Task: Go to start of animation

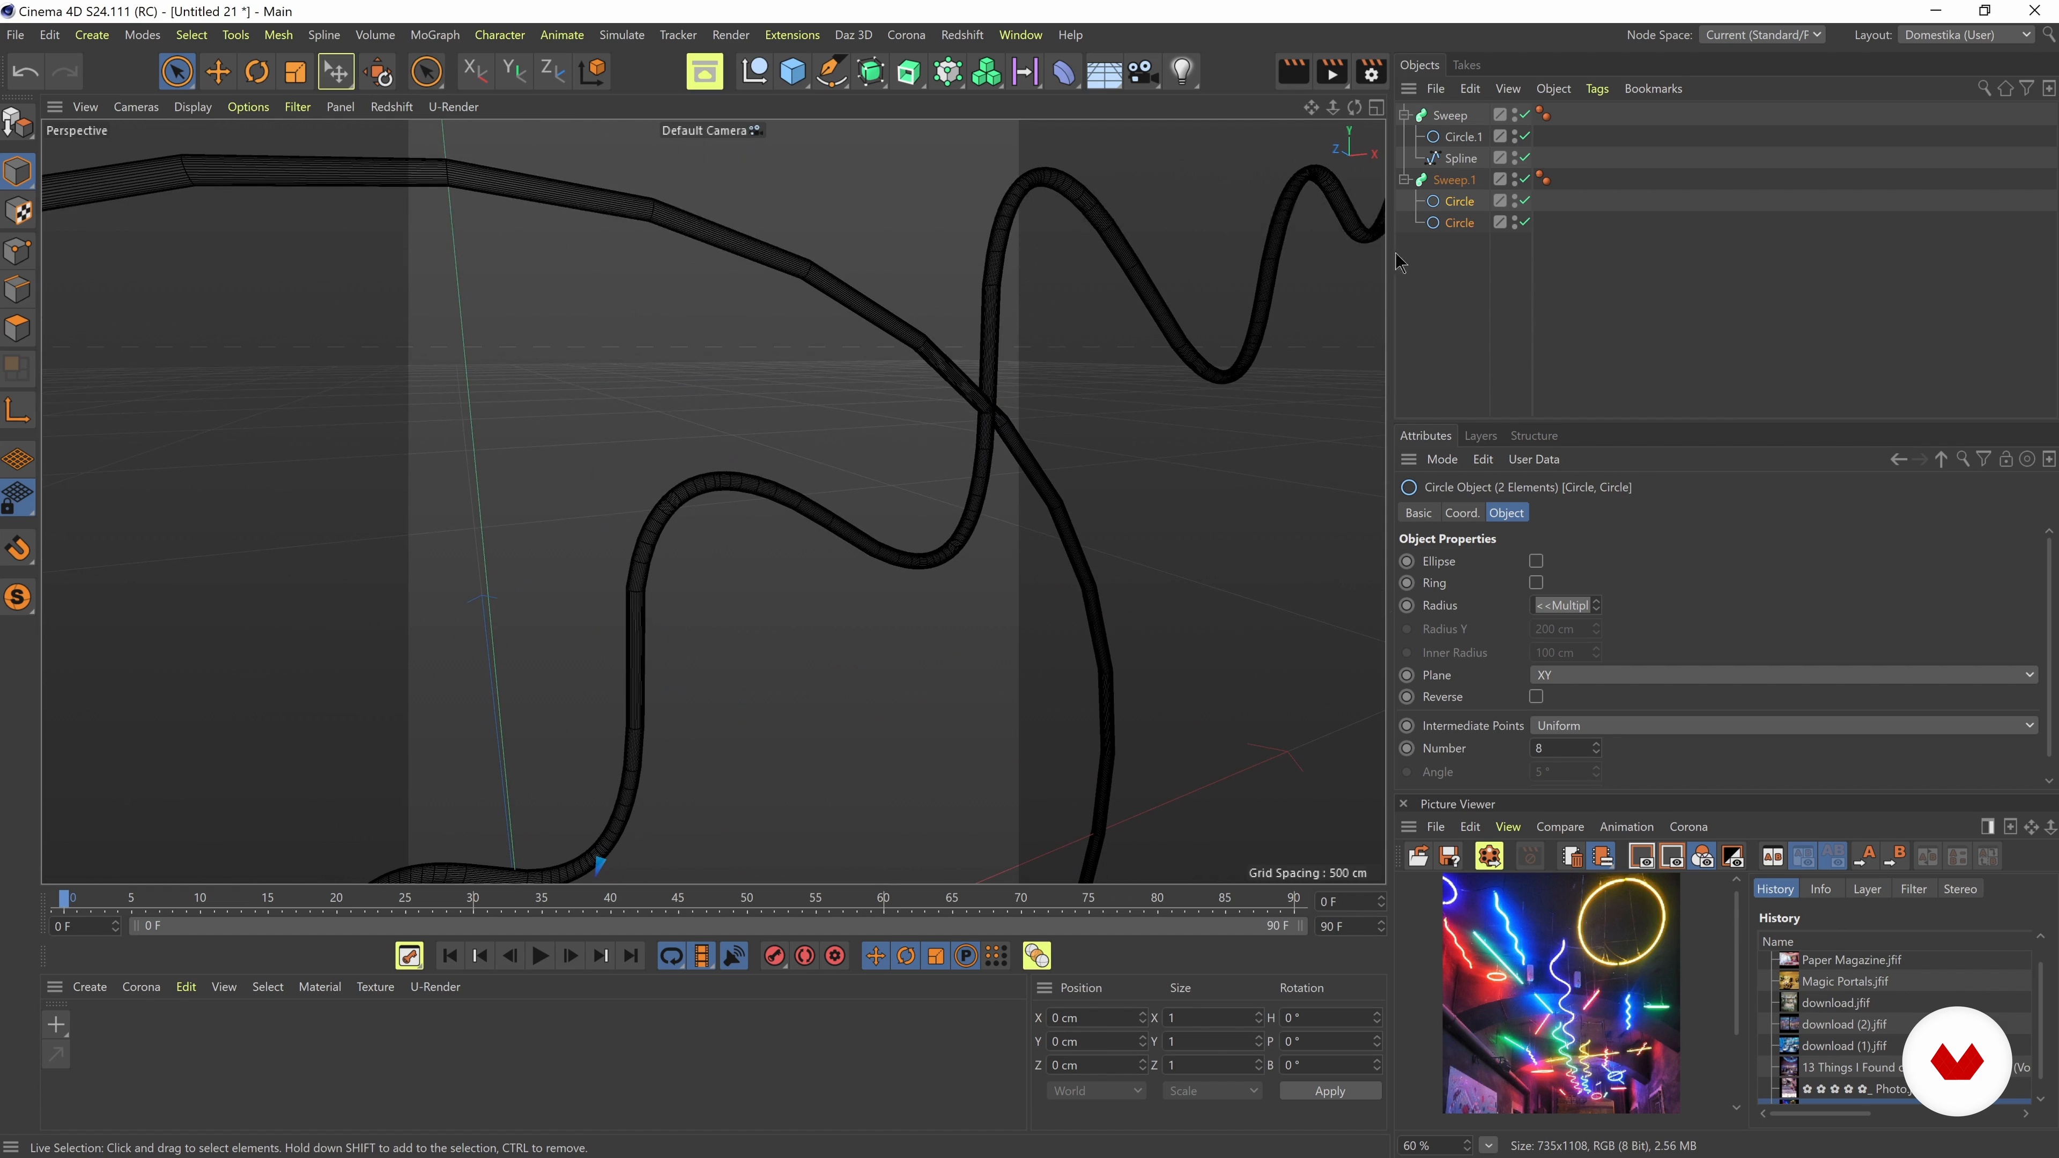Action: pyautogui.click(x=449, y=956)
